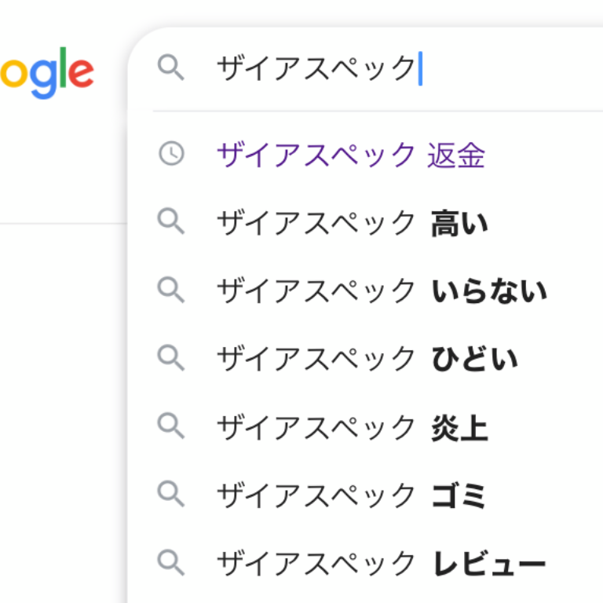Screen dimensions: 603x603
Task: Click the clock history icon beside 返金
Action: [171, 154]
